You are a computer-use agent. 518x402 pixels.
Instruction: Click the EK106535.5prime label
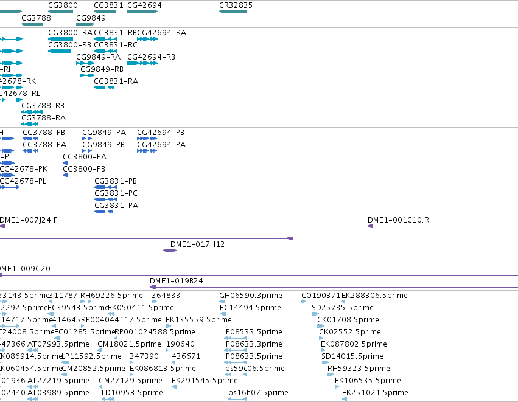tap(368, 381)
